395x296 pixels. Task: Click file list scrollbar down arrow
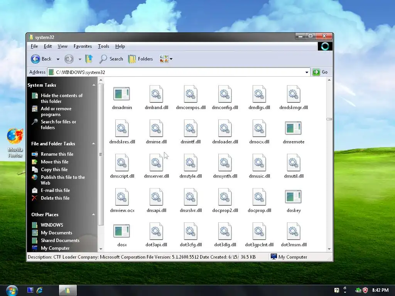(329, 249)
